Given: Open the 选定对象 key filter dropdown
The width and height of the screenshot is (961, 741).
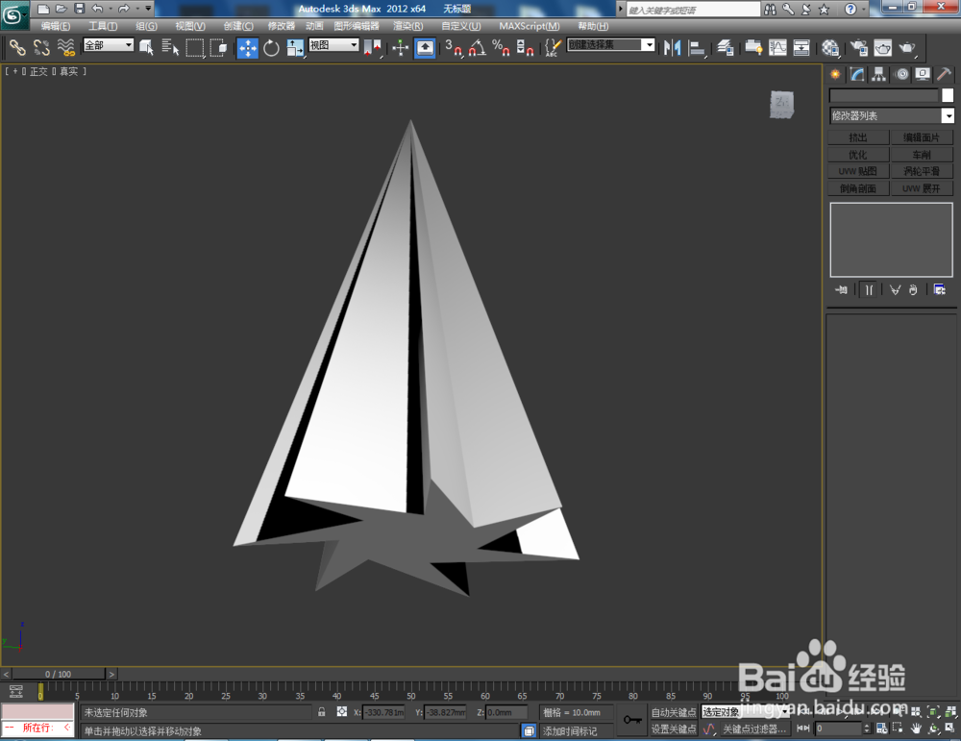Looking at the screenshot, I should point(745,711).
